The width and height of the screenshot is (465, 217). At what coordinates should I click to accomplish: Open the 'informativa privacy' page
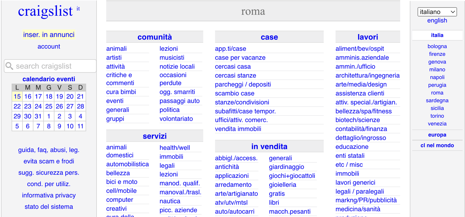coord(49,195)
